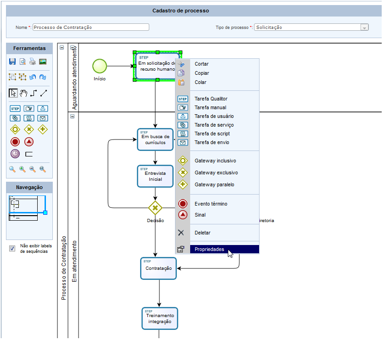
Task: Click the printer icon in Ferramentas
Action: [33, 61]
